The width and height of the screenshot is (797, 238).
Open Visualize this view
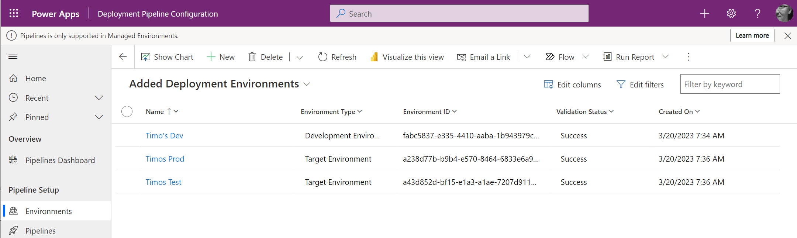[x=407, y=57]
